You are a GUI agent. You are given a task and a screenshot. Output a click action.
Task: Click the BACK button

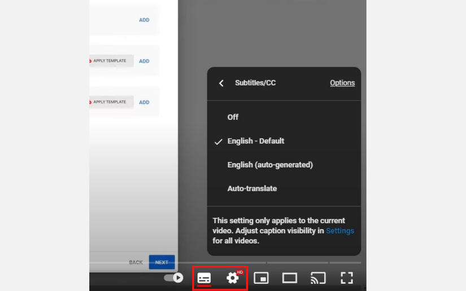(x=136, y=262)
